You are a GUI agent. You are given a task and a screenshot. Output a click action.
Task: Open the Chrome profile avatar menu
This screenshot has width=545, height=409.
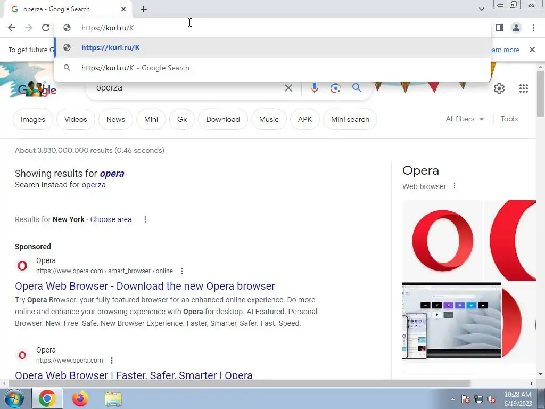[x=516, y=28]
